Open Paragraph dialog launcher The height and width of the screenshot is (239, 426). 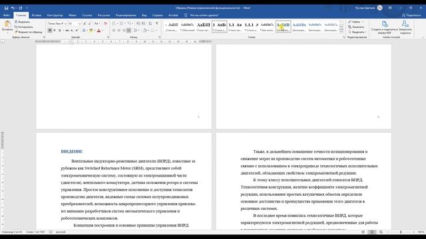(x=160, y=37)
